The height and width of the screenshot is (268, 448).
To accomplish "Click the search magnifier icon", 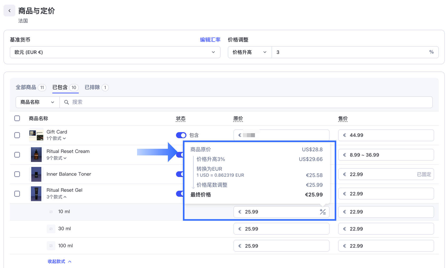I will pyautogui.click(x=66, y=102).
